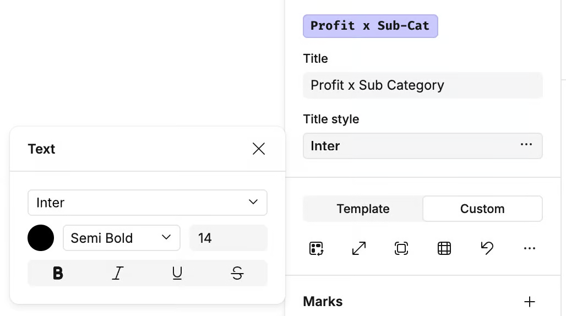Switch to the Template tab
This screenshot has width=566, height=316.
pos(363,209)
